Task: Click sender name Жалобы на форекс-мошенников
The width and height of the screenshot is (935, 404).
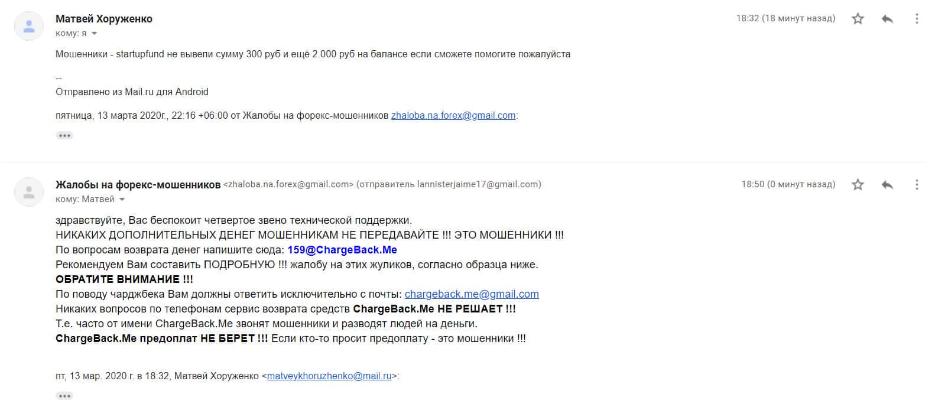Action: pos(138,185)
